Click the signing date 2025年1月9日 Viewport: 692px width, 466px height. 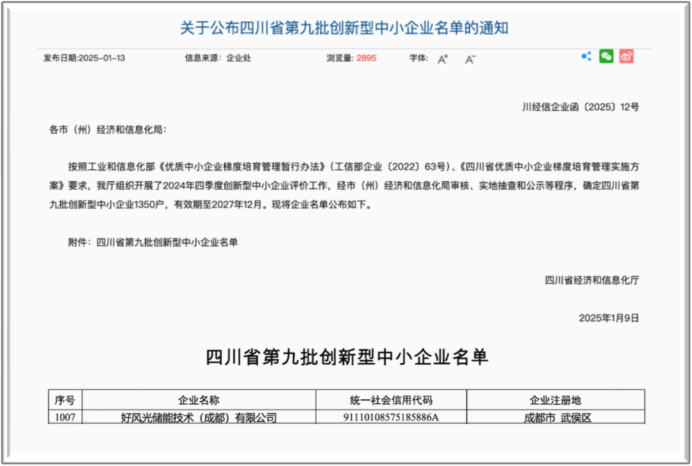pyautogui.click(x=609, y=318)
